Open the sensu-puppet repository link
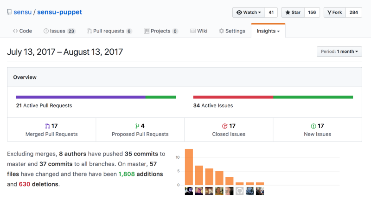Viewport: 371px width, 206px height. click(x=60, y=12)
